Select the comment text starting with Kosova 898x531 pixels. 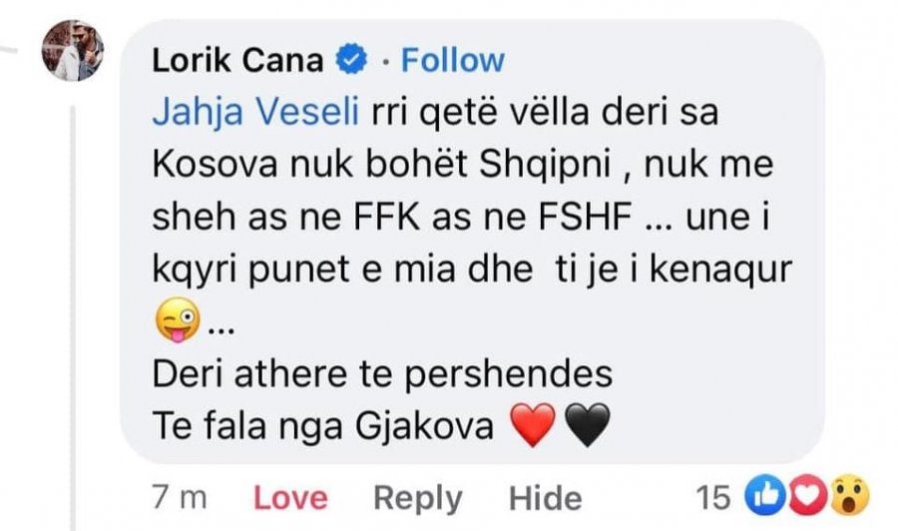(463, 165)
